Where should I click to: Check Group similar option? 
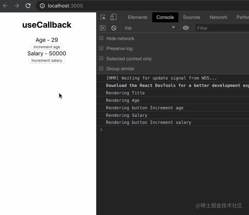[x=101, y=68]
